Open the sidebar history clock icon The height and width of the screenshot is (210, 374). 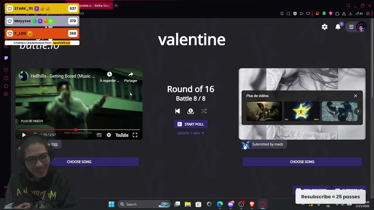pyautogui.click(x=6, y=78)
